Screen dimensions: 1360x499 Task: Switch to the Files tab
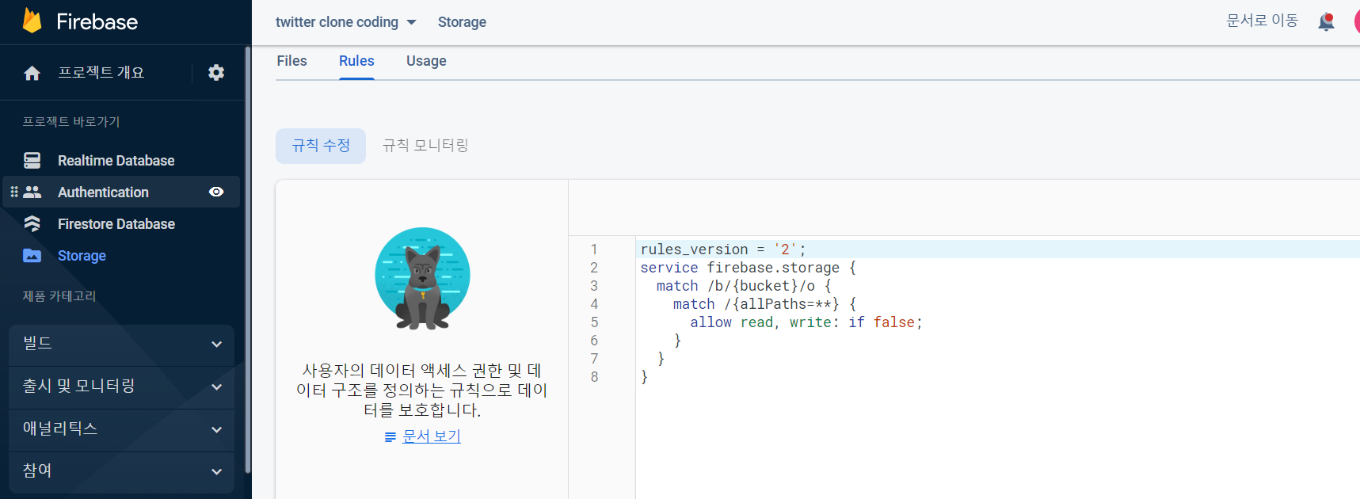click(291, 61)
